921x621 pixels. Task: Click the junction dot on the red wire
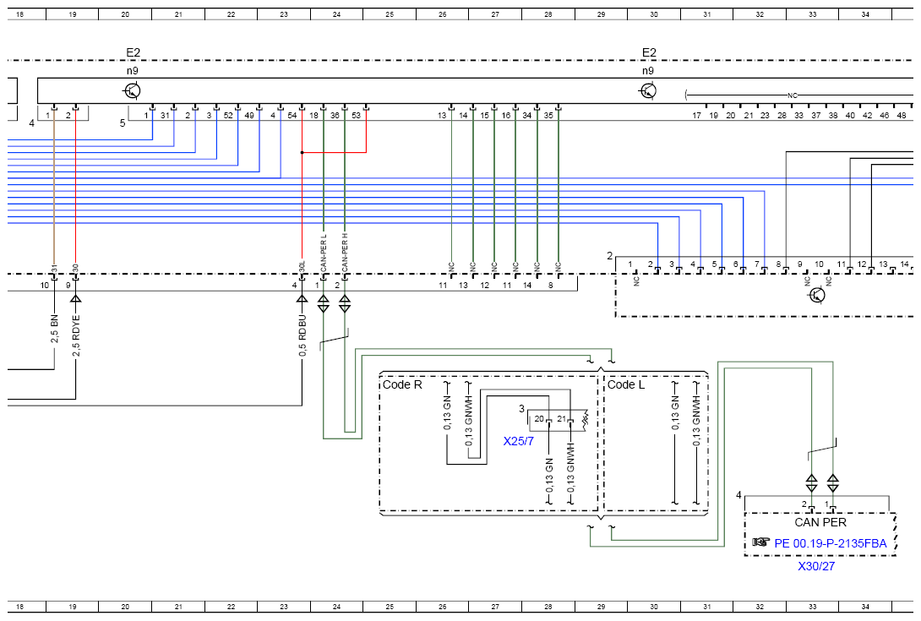point(302,153)
